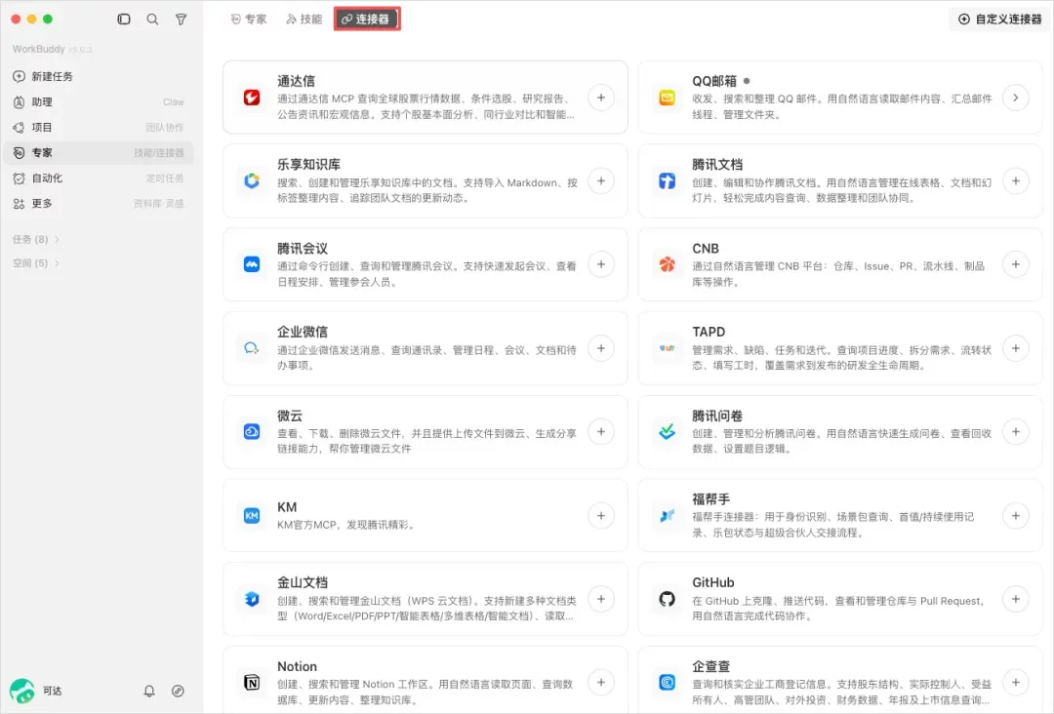Add the 福帮手 connector
The height and width of the screenshot is (714, 1054).
1016,516
